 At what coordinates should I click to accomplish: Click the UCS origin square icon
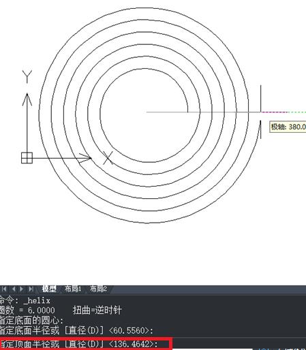tap(27, 158)
